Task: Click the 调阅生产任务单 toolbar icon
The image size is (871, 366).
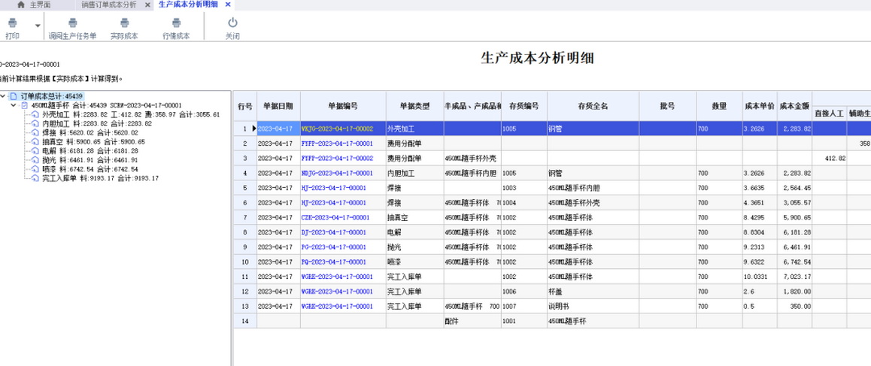Action: coord(72,23)
